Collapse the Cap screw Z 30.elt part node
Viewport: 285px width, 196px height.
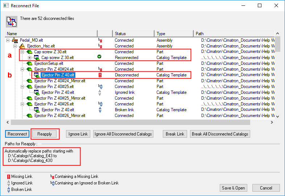(x=22, y=52)
